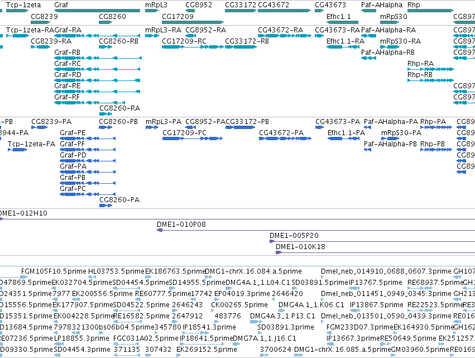The image size is (475, 358).
Task: Select the CG43672 gene bar
Action: (285, 11)
